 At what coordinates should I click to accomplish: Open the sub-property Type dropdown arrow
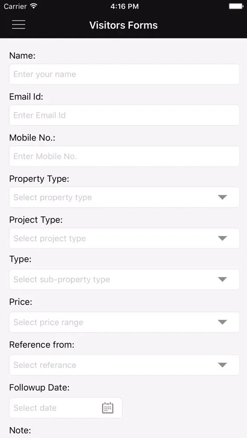pyautogui.click(x=222, y=279)
